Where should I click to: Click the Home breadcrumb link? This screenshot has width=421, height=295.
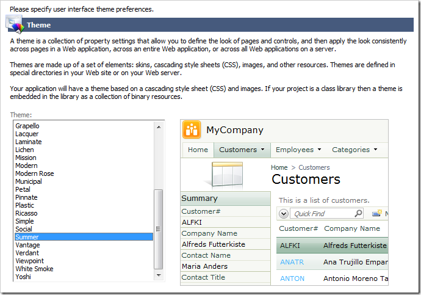click(x=279, y=167)
